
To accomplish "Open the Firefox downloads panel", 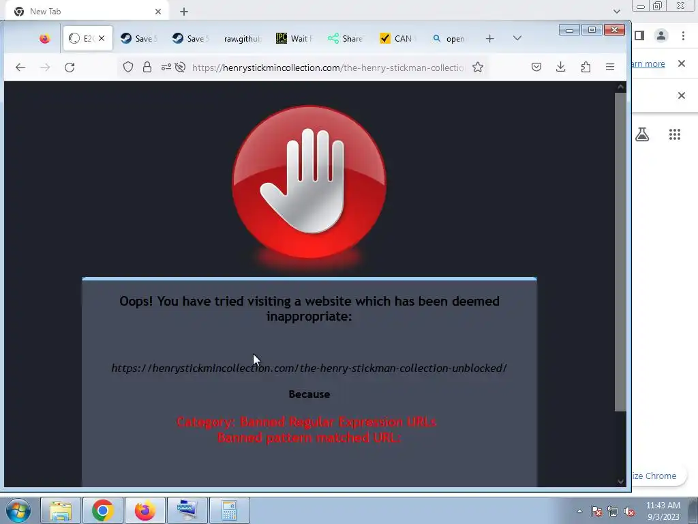I will click(561, 68).
